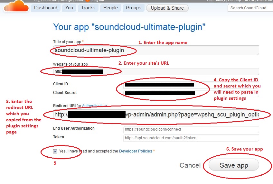Click the 'Client Secret' label
The image size is (273, 184).
tap(65, 93)
